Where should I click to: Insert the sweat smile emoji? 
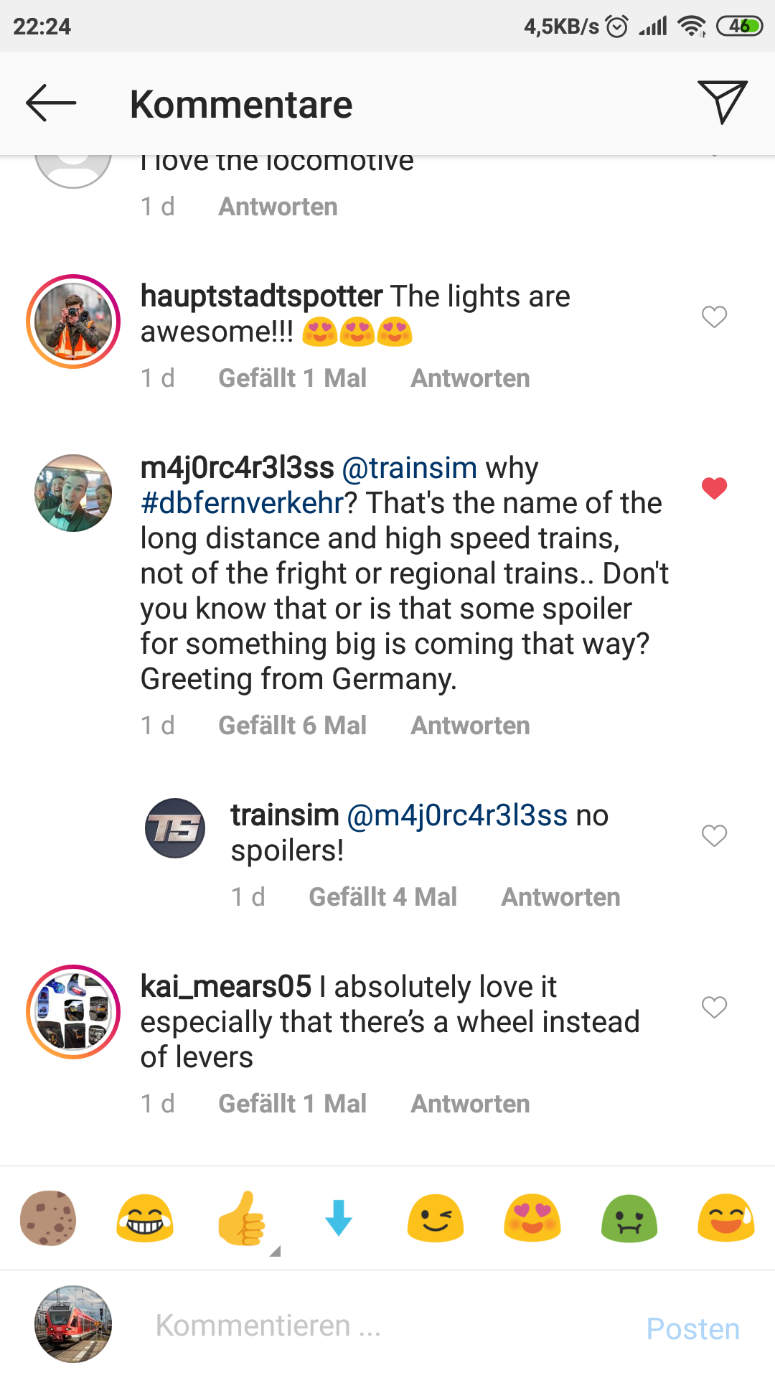pyautogui.click(x=726, y=1218)
